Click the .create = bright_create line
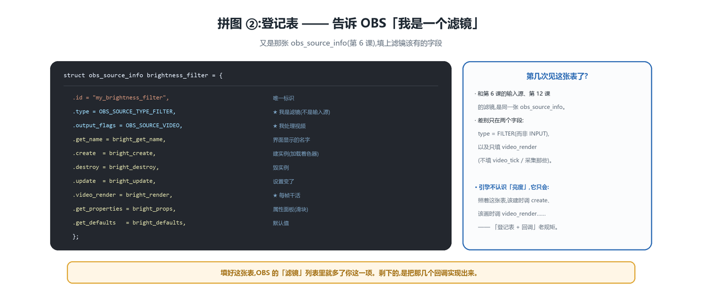 (x=114, y=153)
